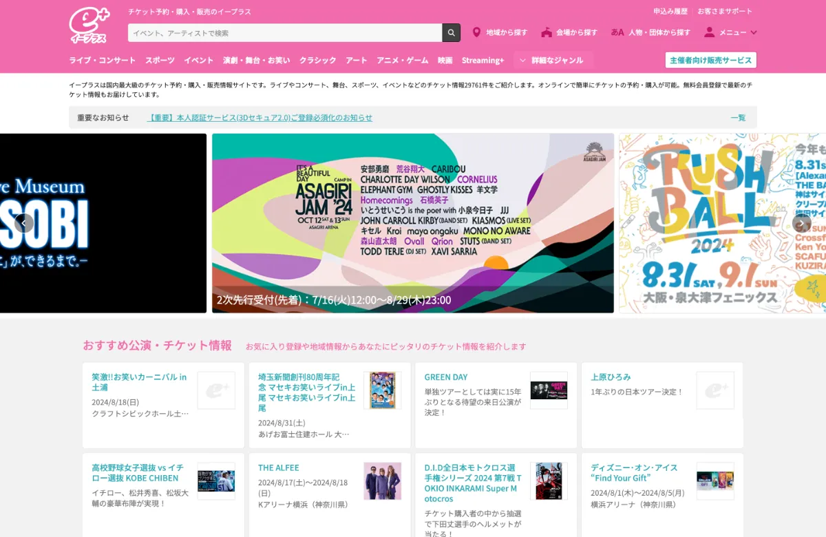The image size is (826, 537).
Task: Open the イベント category
Action: coord(199,61)
